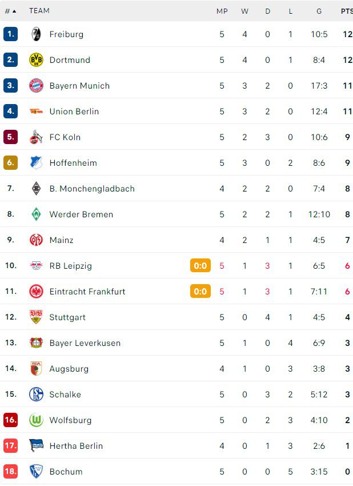Click the TEAM column header

coord(39,11)
